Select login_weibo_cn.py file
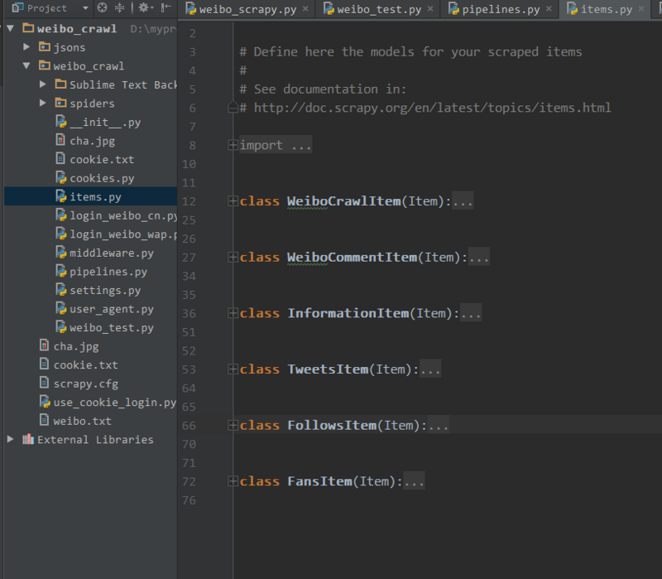The image size is (662, 579). 122,216
